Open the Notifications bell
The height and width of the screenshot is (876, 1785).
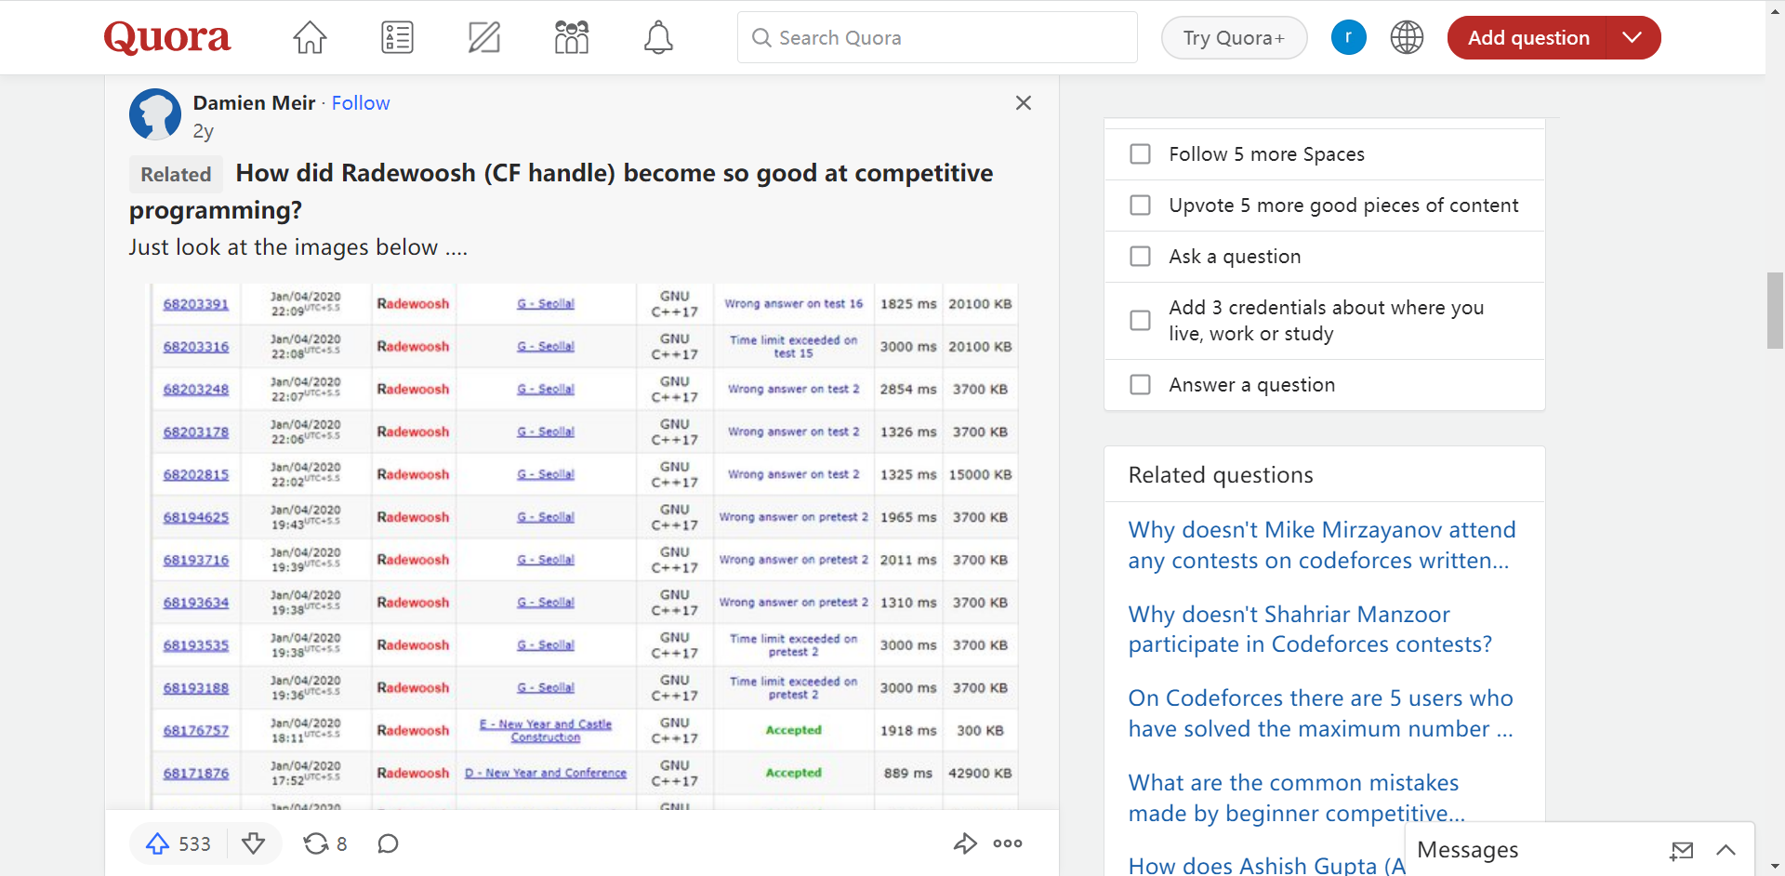point(658,37)
